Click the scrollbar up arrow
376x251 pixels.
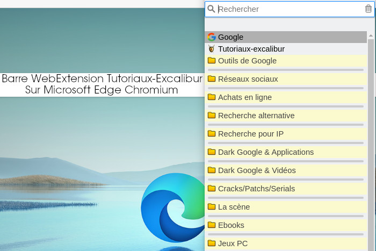click(371, 35)
